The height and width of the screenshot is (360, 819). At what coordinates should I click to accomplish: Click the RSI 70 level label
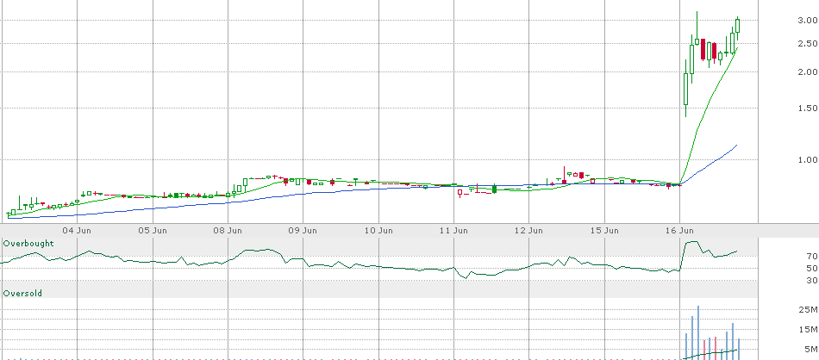click(812, 256)
